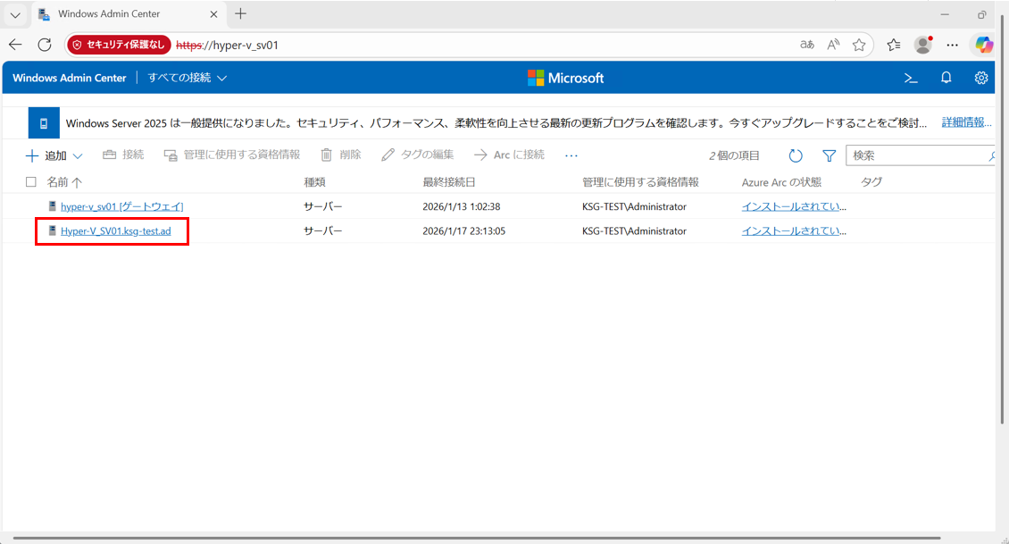Click the filter funnel icon

829,155
